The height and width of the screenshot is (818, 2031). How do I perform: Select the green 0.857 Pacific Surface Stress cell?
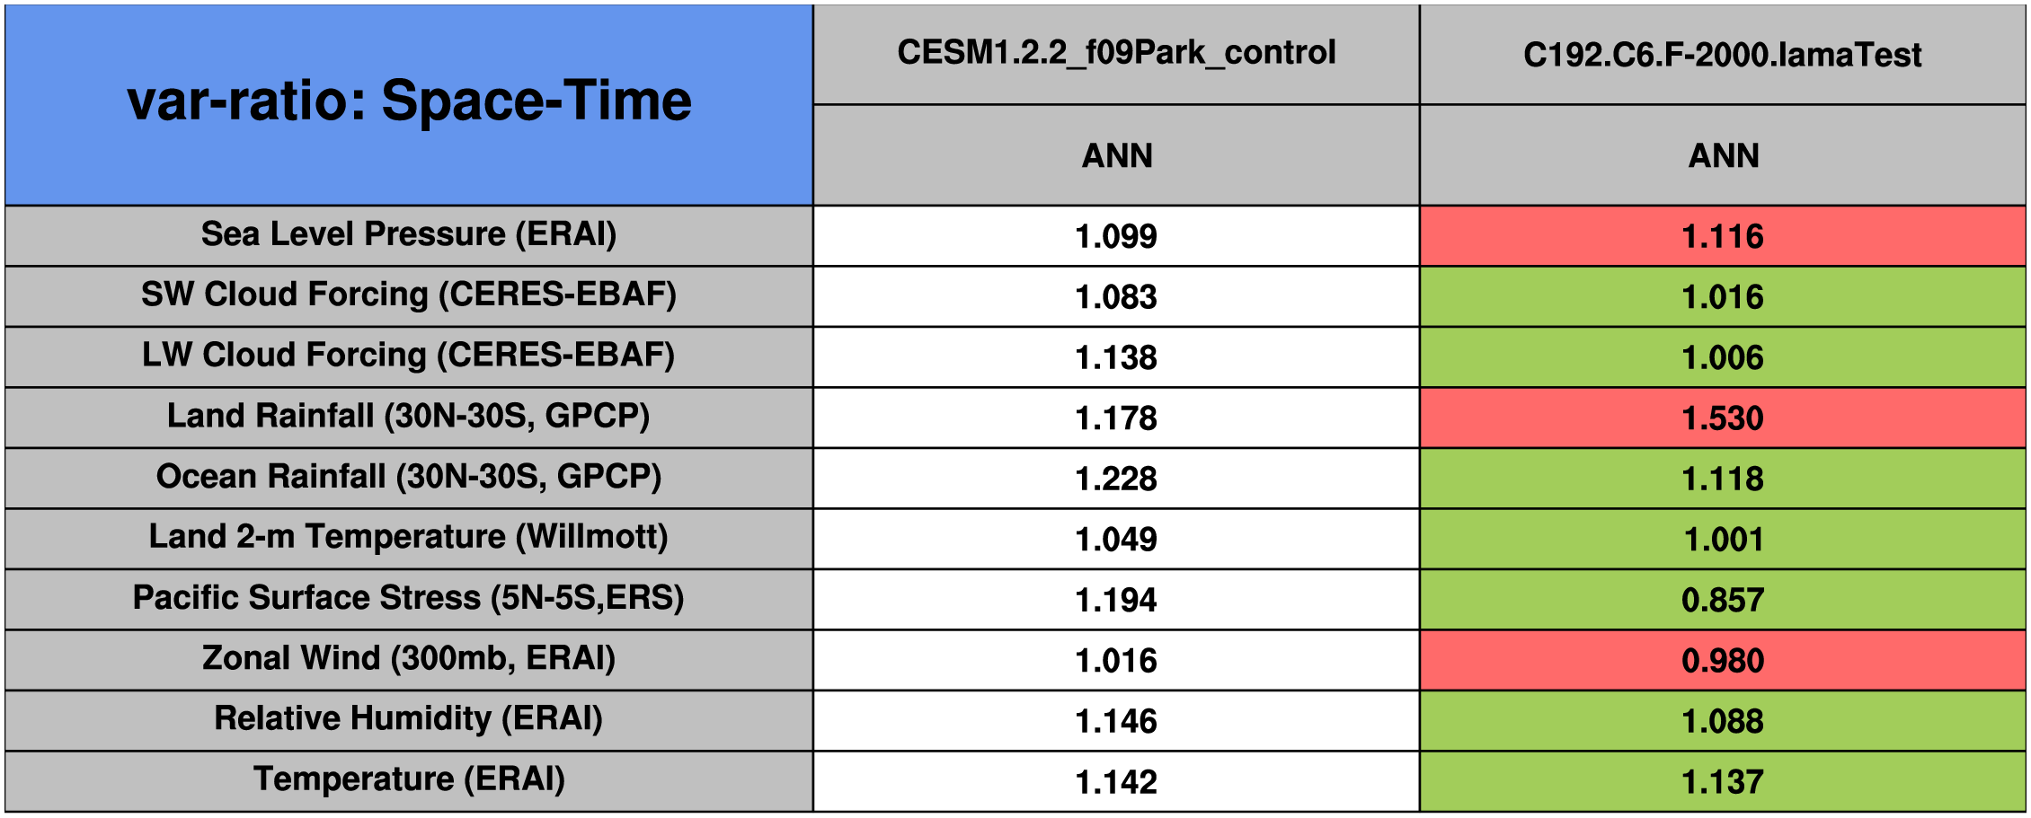(x=1722, y=600)
